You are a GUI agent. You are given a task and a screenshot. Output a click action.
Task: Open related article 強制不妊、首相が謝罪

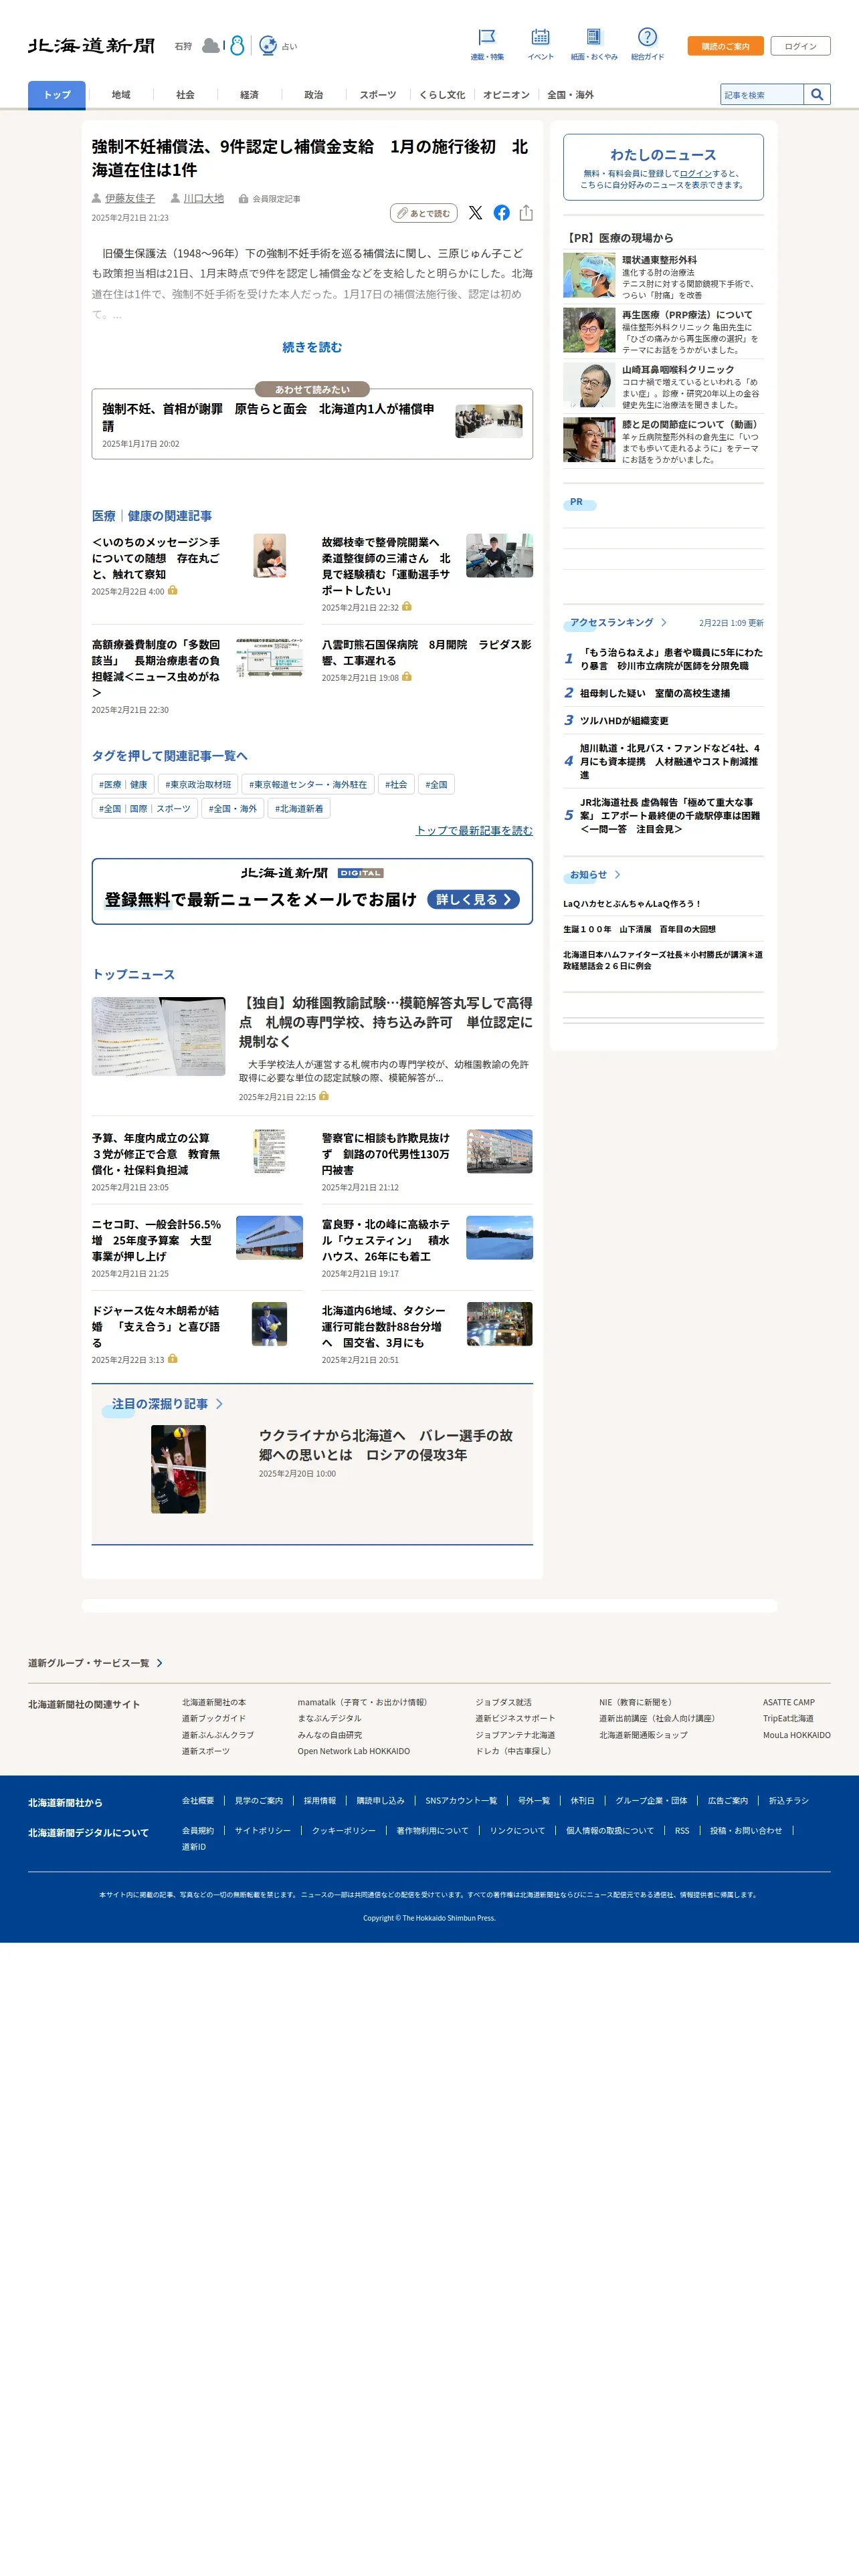pos(312,424)
